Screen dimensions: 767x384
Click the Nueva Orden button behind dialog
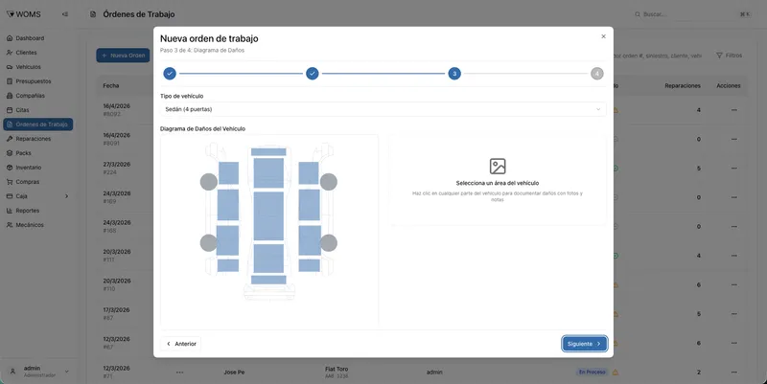[x=123, y=56]
